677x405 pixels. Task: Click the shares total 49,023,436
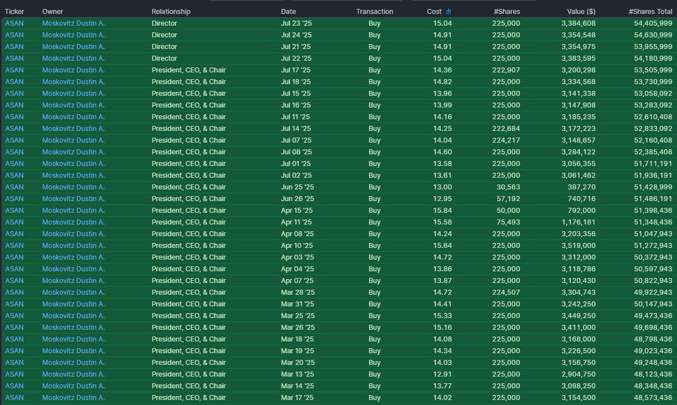654,351
